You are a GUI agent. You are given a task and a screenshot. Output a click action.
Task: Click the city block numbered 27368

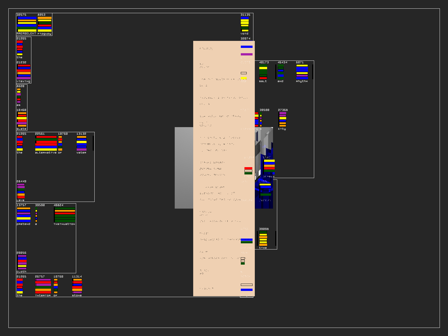tap(283, 120)
